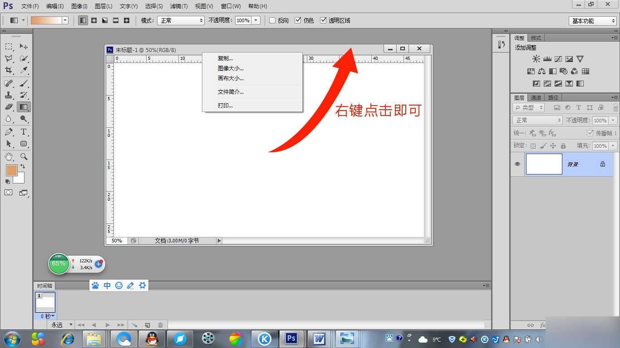Select the Spot Healing Brush tool
This screenshot has height=348, width=620.
tap(9, 83)
